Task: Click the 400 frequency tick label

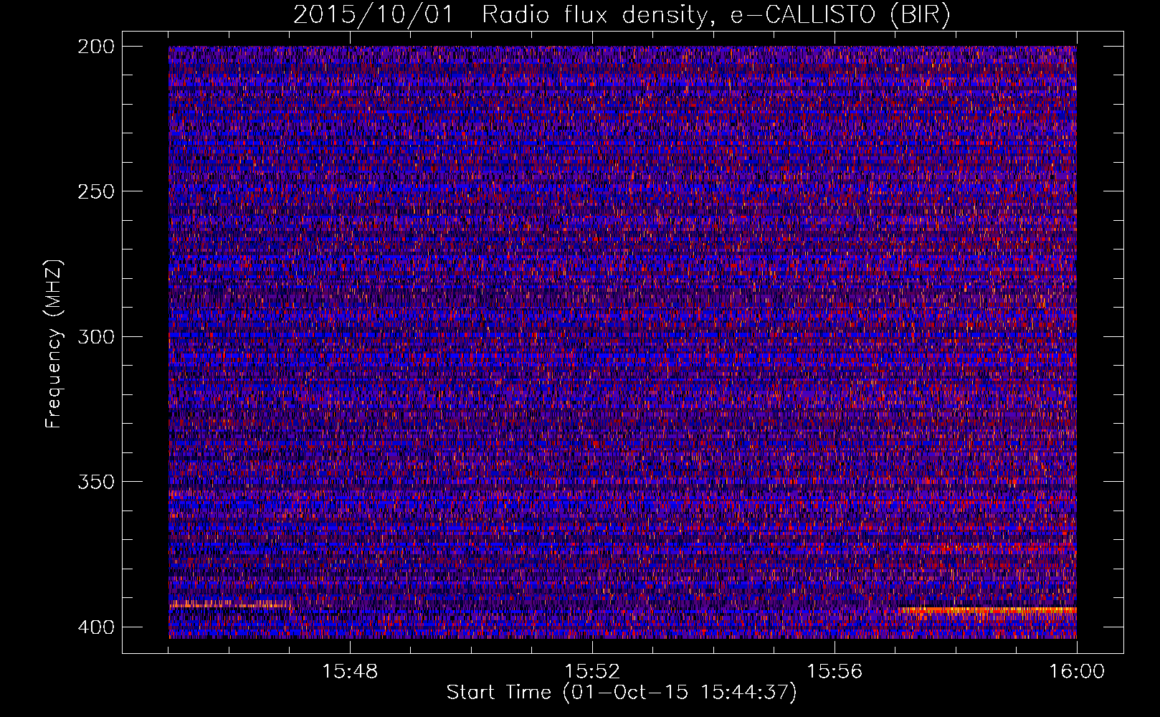Action: tap(95, 627)
